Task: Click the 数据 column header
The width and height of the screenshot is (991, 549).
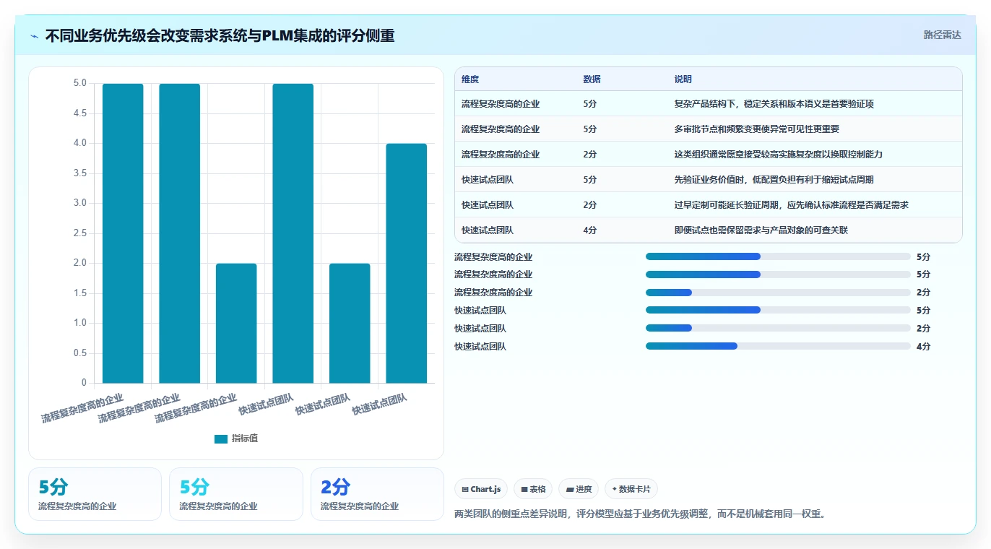Action: [x=592, y=79]
